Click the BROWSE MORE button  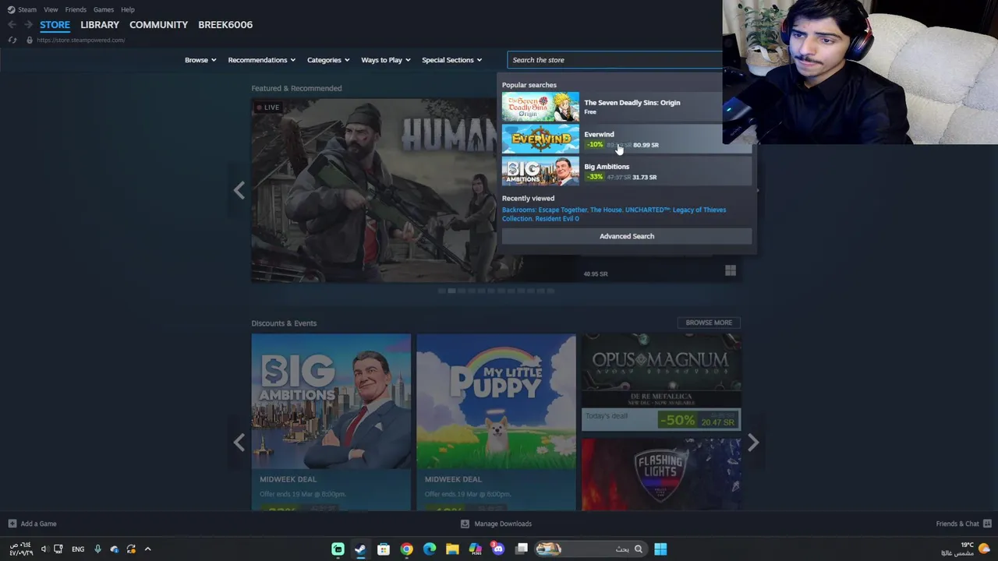709,323
